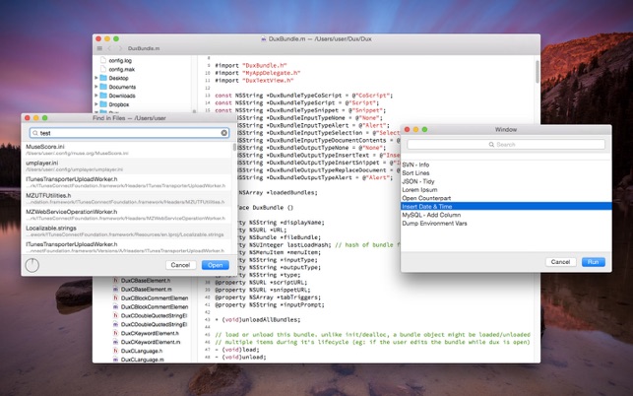Image resolution: width=633 pixels, height=396 pixels.
Task: Click the Documents folder icon
Action: point(103,87)
